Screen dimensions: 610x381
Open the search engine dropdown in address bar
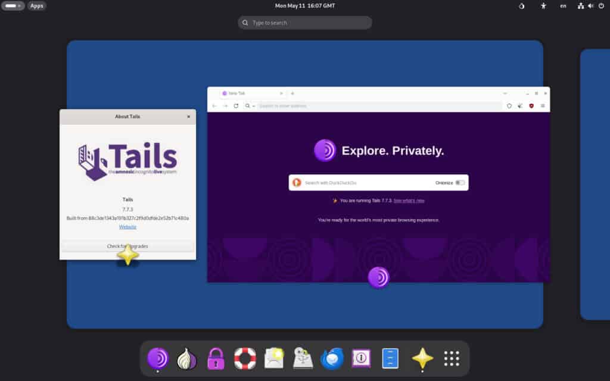tap(250, 106)
